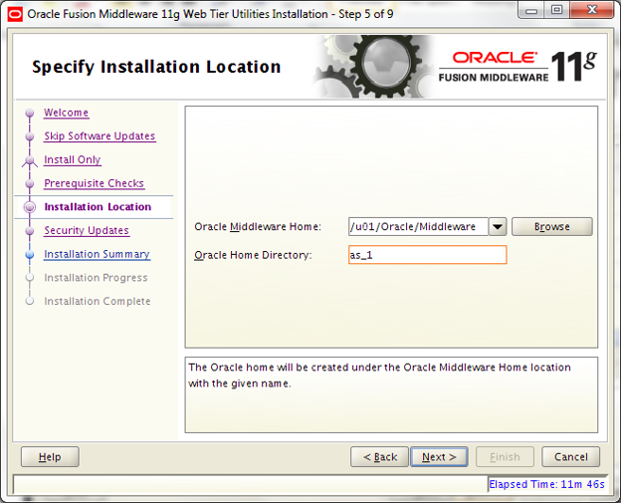Image resolution: width=621 pixels, height=503 pixels.
Task: Click the Installation Complete step bullet icon
Action: click(30, 301)
